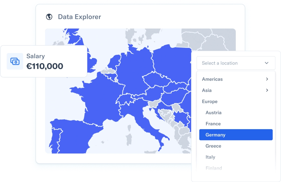
Task: Click the Salary label on the card
Action: (x=35, y=56)
